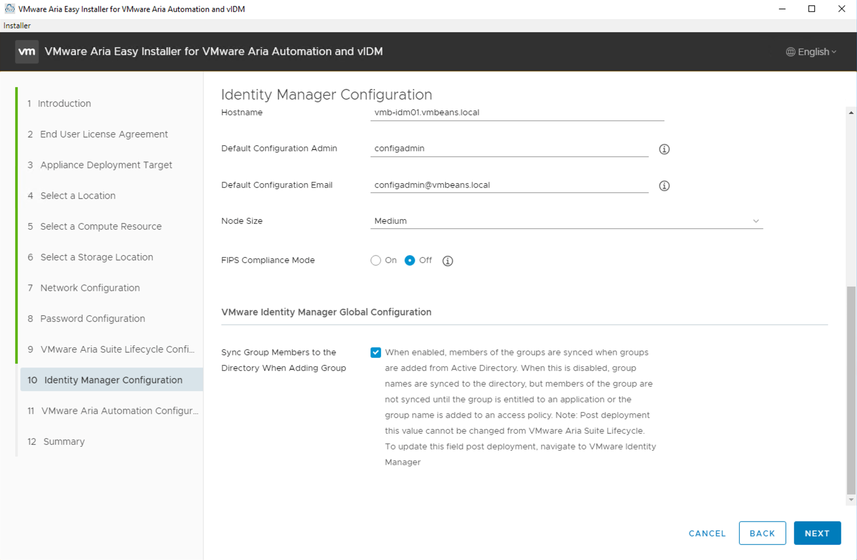
Task: Maximize the installer window
Action: coord(812,9)
